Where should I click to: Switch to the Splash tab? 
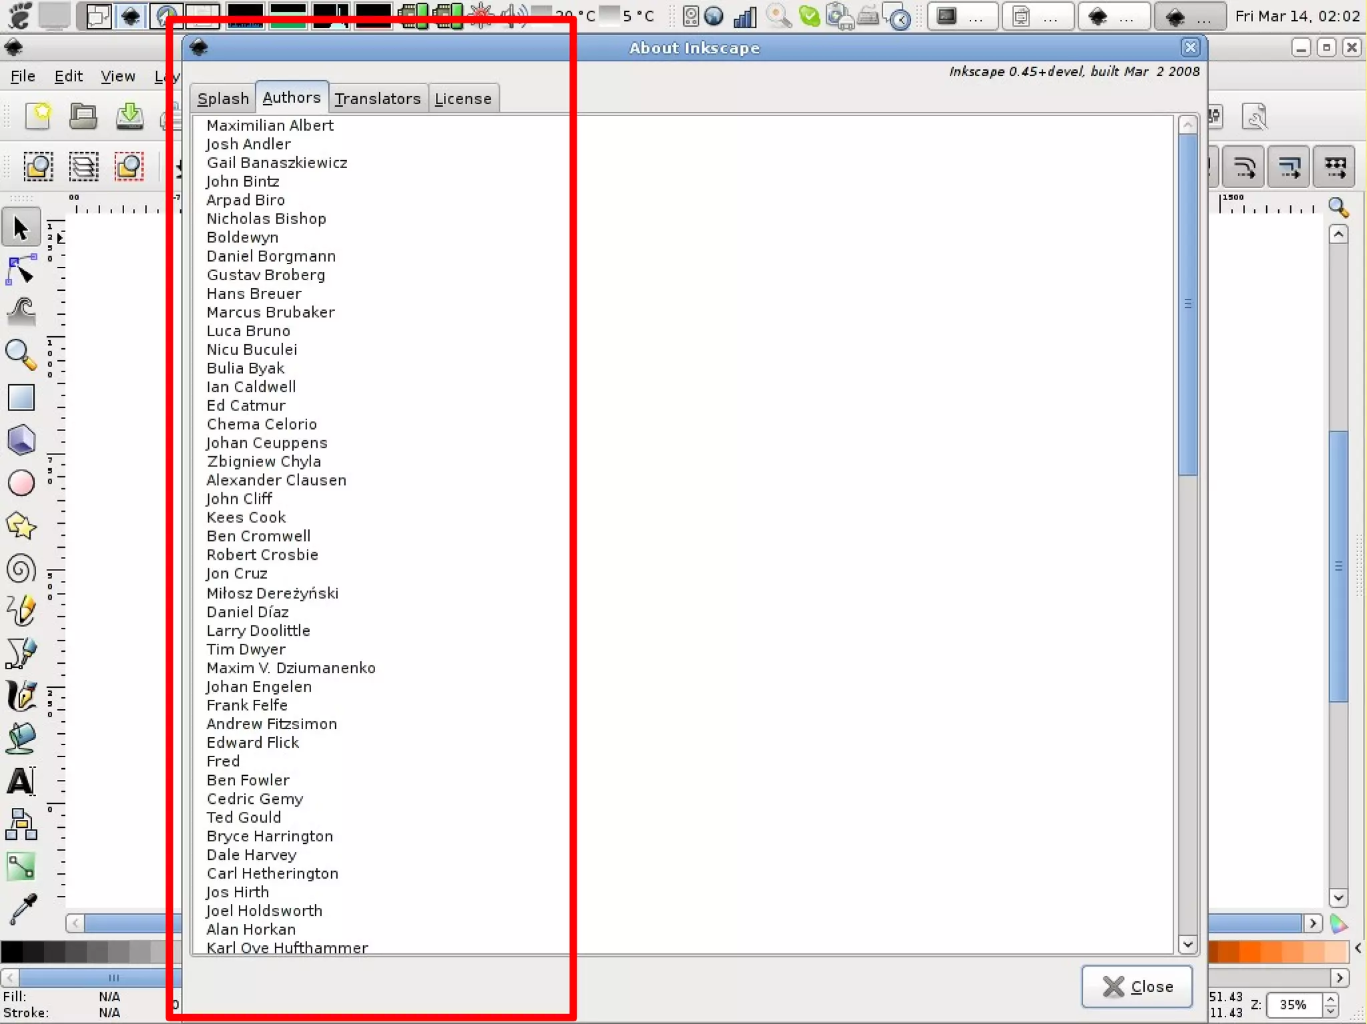click(223, 99)
